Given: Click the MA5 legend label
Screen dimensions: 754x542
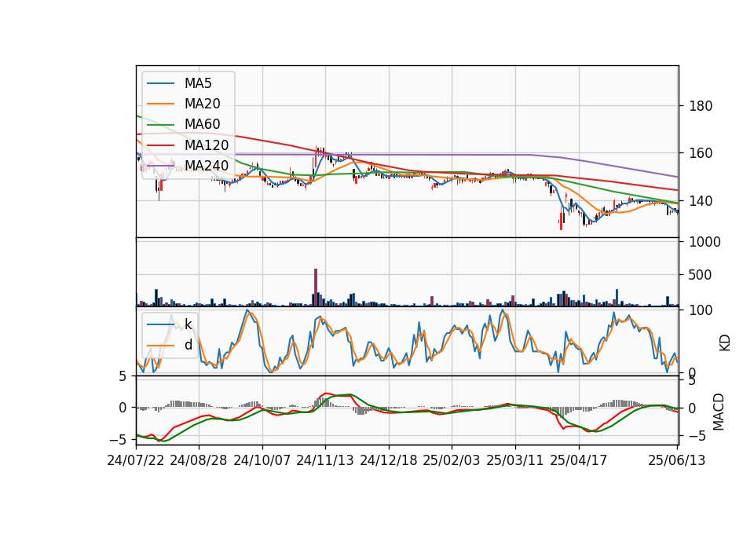Looking at the screenshot, I should tap(198, 83).
